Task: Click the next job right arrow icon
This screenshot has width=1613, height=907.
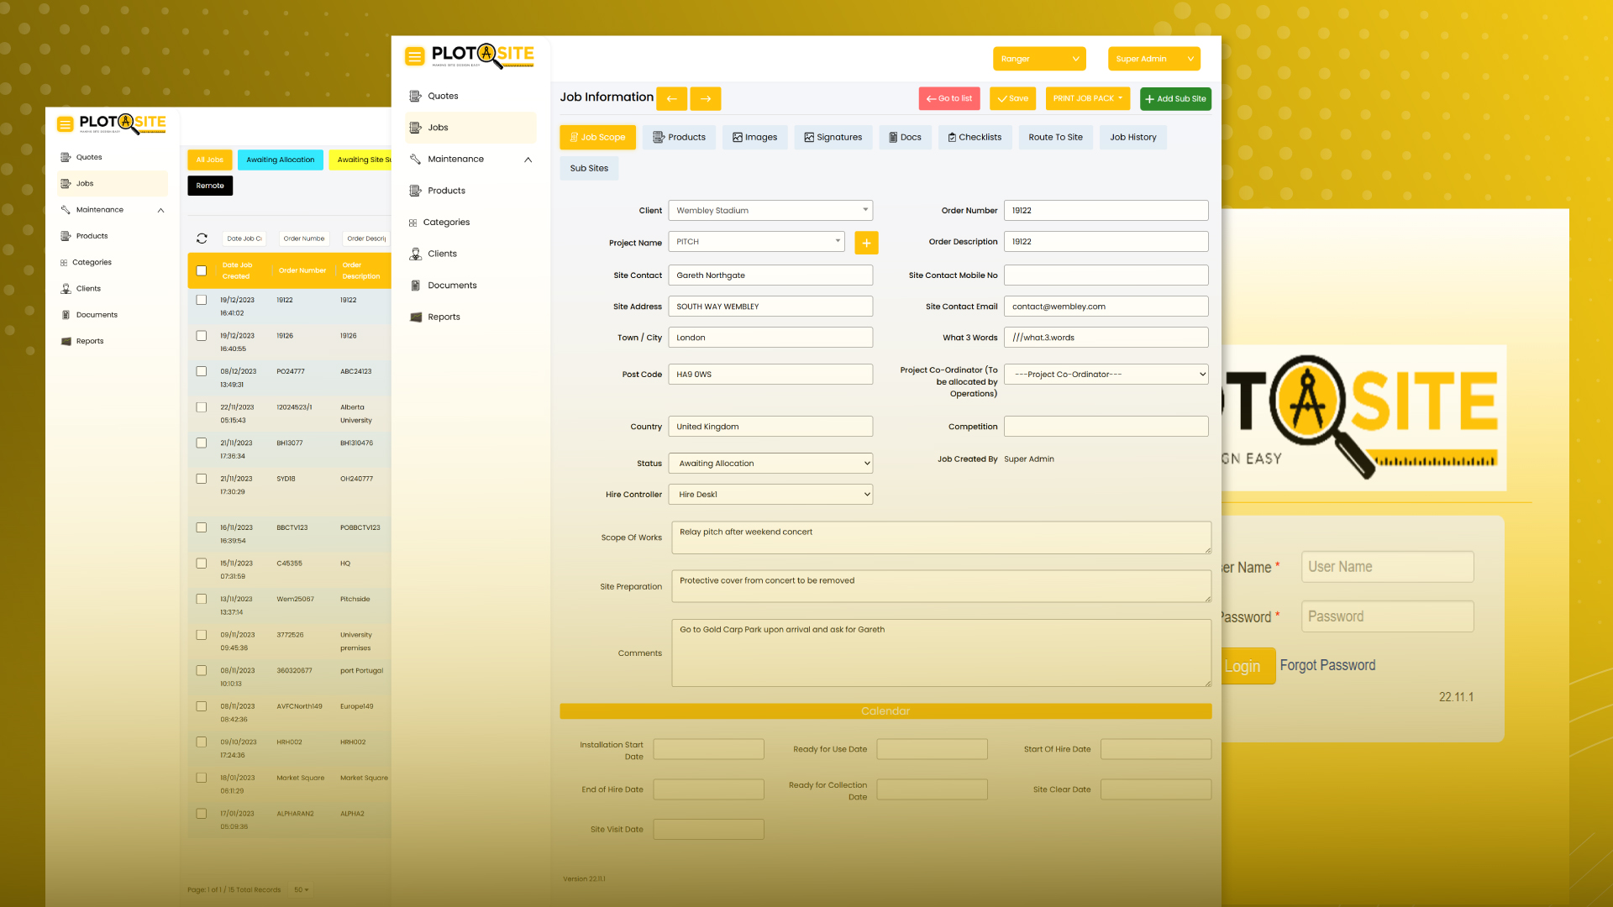Action: click(x=706, y=99)
